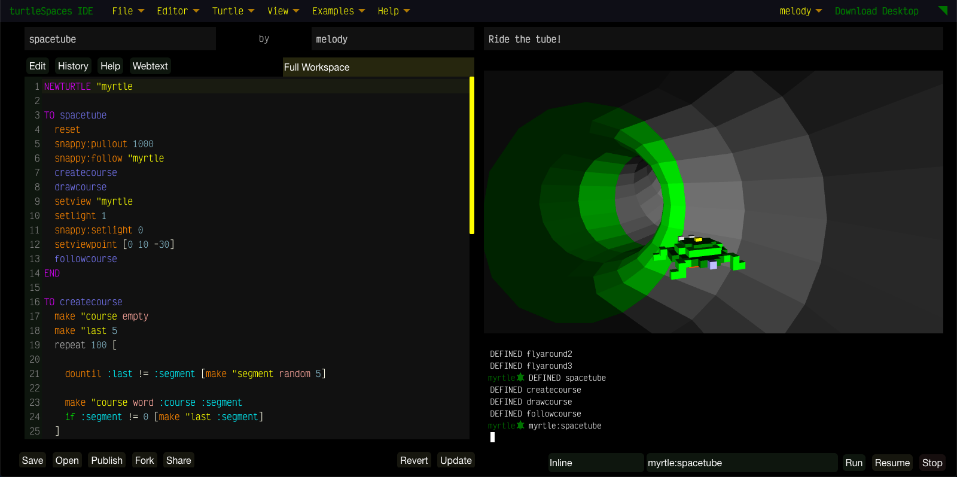Screen dimensions: 957x477
Task: Switch to the History tab
Action: point(73,66)
